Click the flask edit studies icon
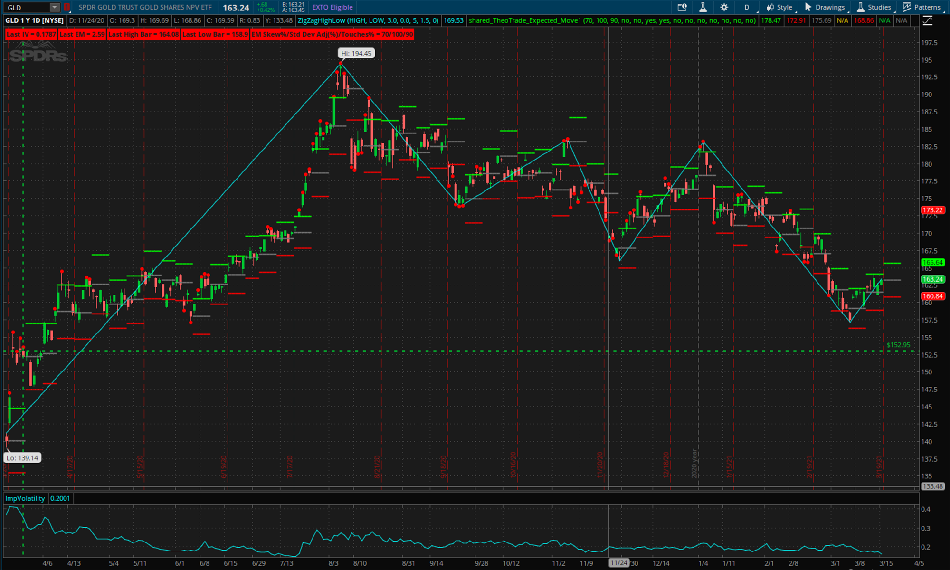This screenshot has height=570, width=950. 703,7
